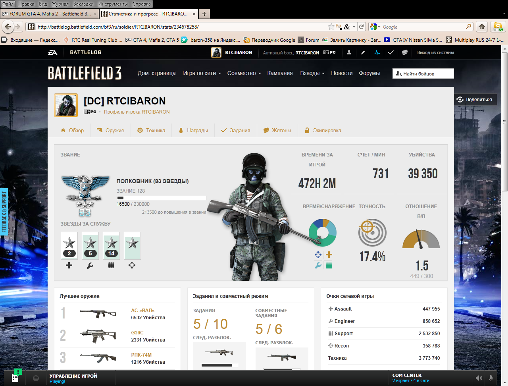Click the next assignment unlock progress bar
Image resolution: width=508 pixels, height=386 pixels.
(219, 365)
